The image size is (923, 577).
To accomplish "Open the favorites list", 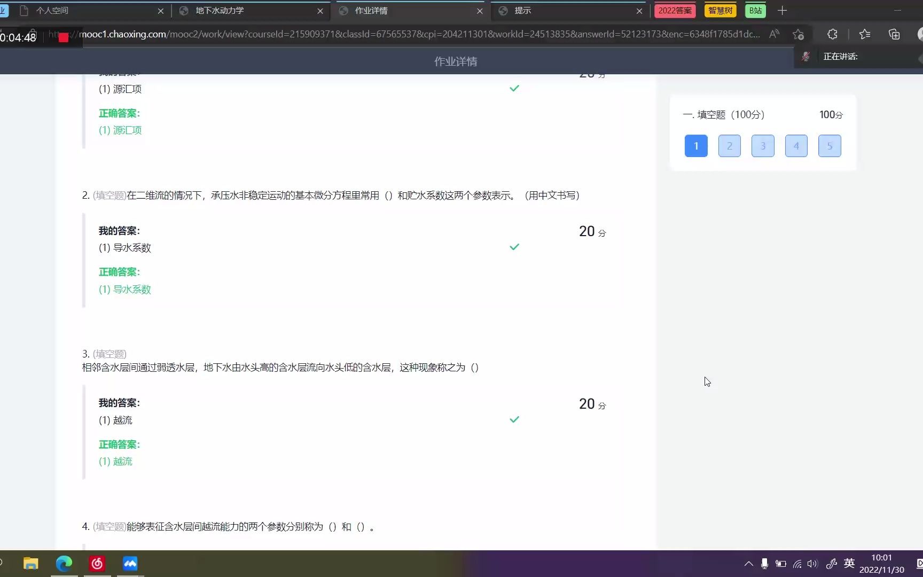I will [865, 34].
